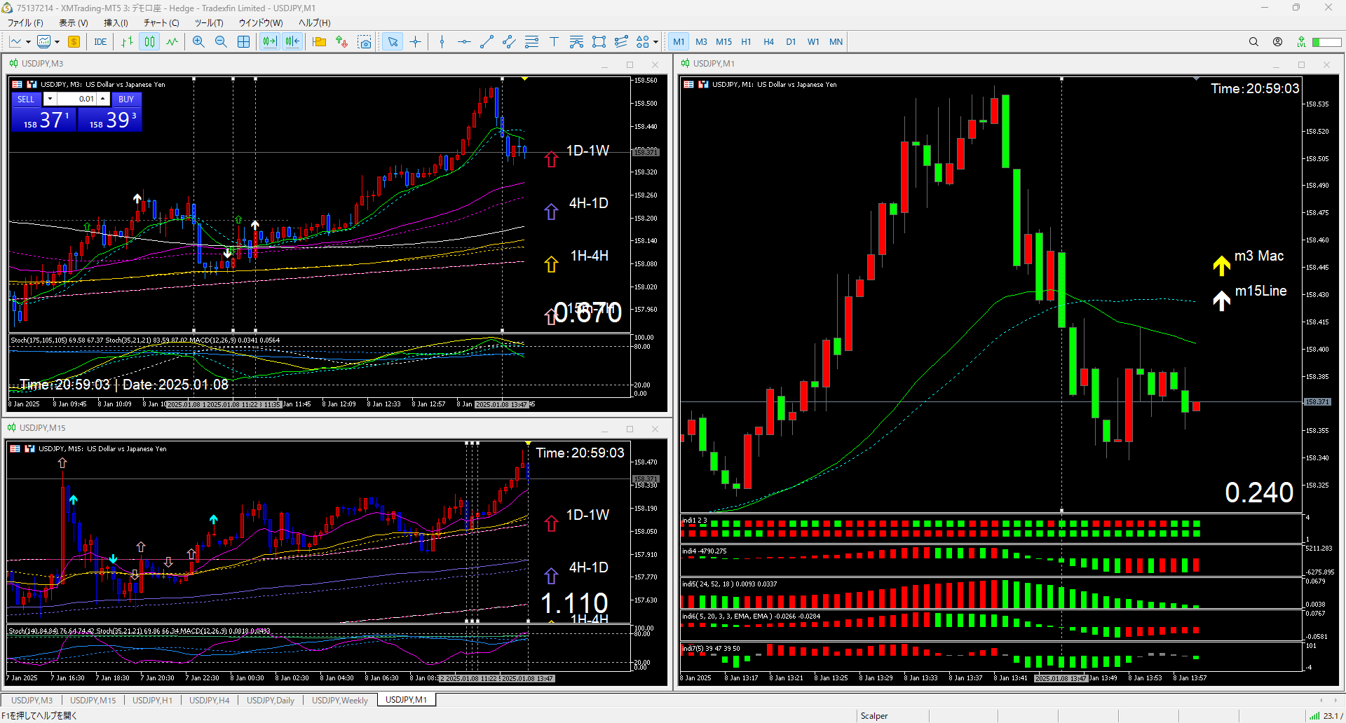Open the search magnifier in toolbar
The width and height of the screenshot is (1346, 723).
pyautogui.click(x=1253, y=42)
